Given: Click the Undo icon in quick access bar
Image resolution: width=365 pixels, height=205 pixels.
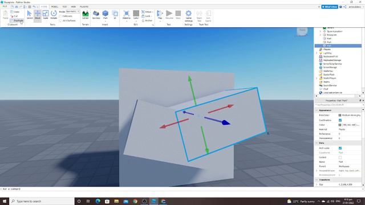Looking at the screenshot, I should click(34, 7).
